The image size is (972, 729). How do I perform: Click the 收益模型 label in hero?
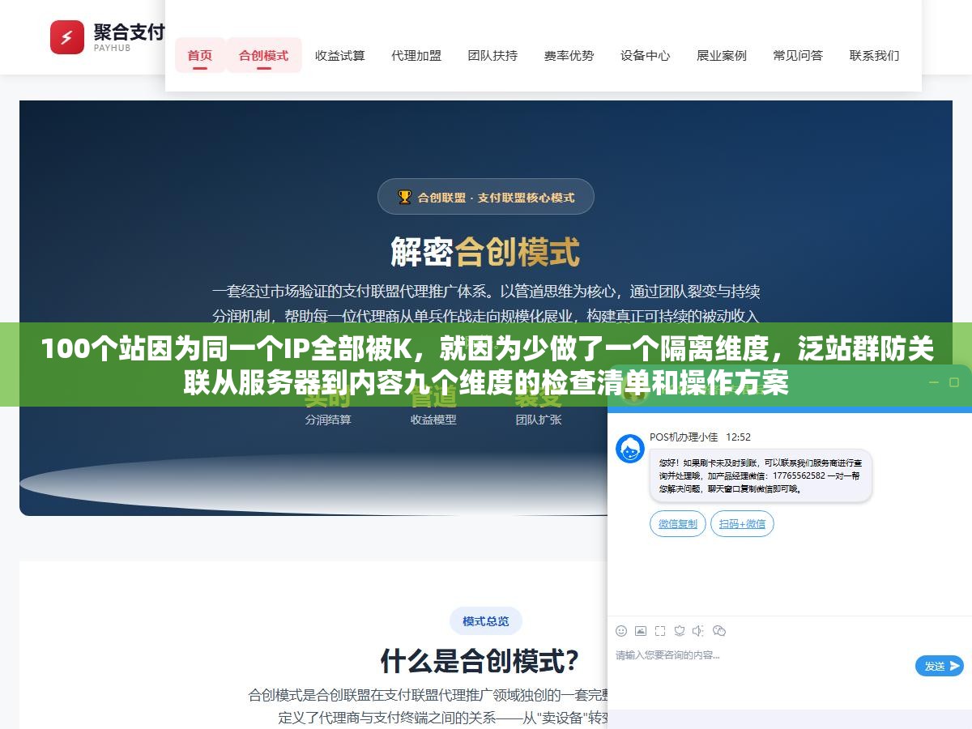pyautogui.click(x=433, y=420)
